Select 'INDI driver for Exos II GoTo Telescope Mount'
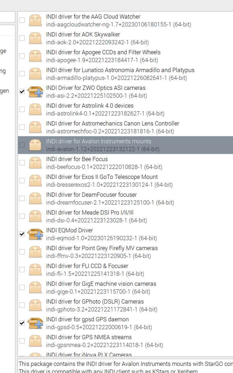Viewport: 233px width, 373px height. (x=102, y=177)
